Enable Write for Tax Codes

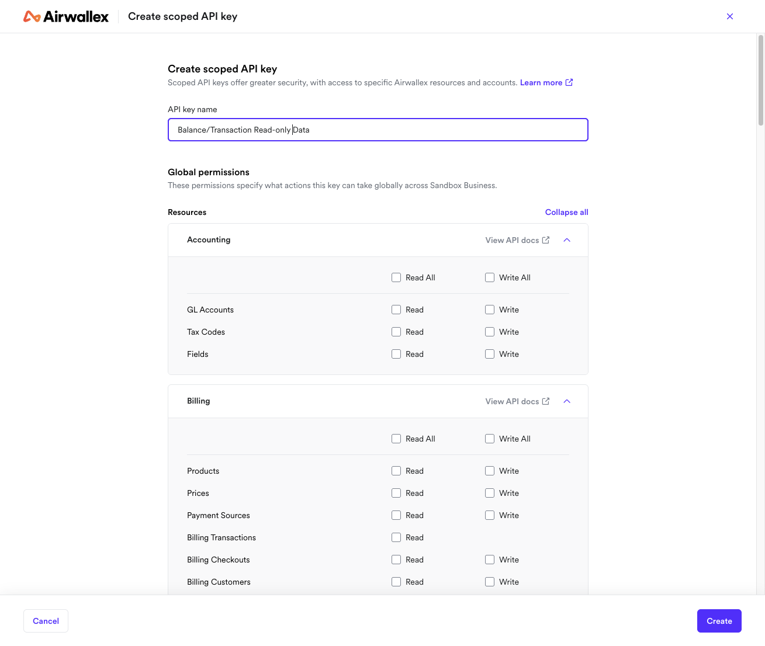[490, 332]
